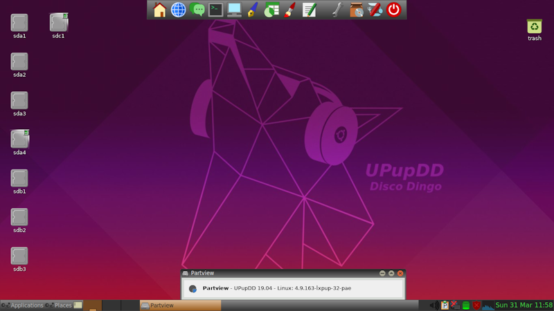
Task: Click the red power shutdown icon
Action: [393, 10]
